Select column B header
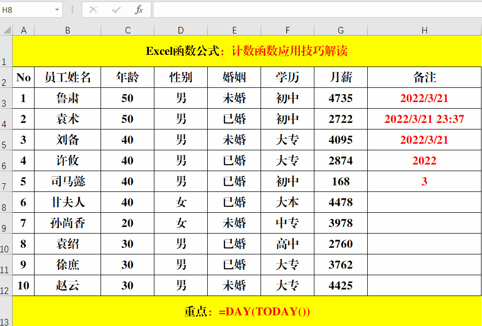Screen dimensions: 482x326 click(x=68, y=30)
